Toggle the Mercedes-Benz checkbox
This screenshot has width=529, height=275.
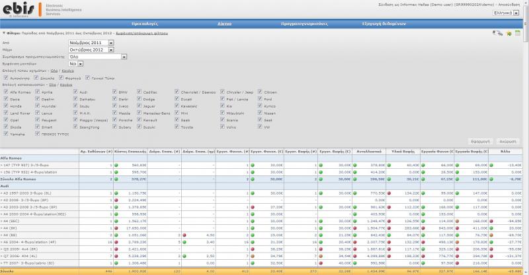point(139,113)
